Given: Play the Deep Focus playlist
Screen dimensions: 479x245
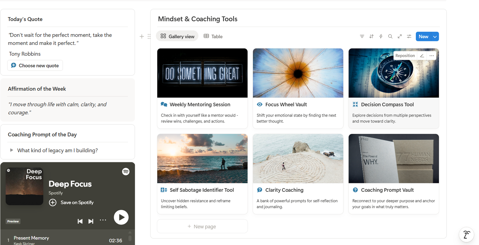Looking at the screenshot, I should (x=121, y=217).
